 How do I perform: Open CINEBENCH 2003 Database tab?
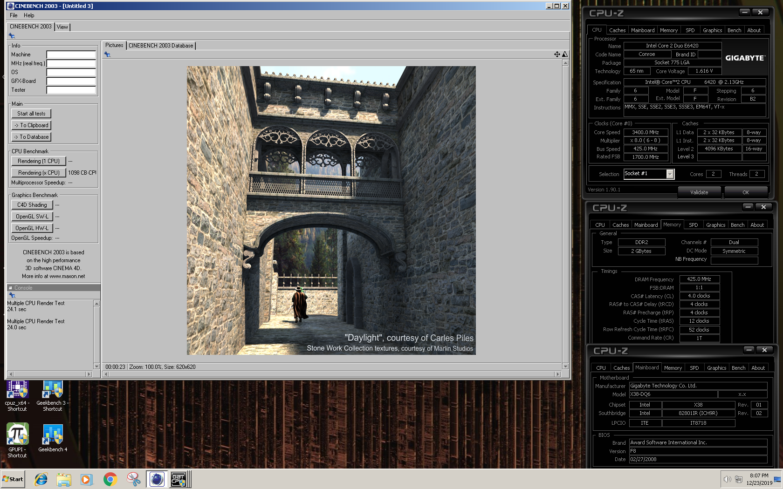click(x=161, y=46)
